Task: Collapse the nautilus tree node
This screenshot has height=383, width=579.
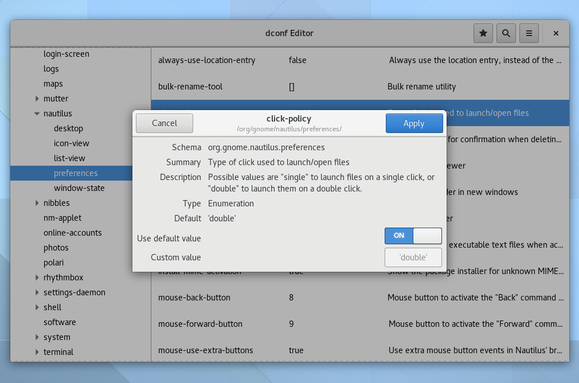Action: (x=37, y=114)
